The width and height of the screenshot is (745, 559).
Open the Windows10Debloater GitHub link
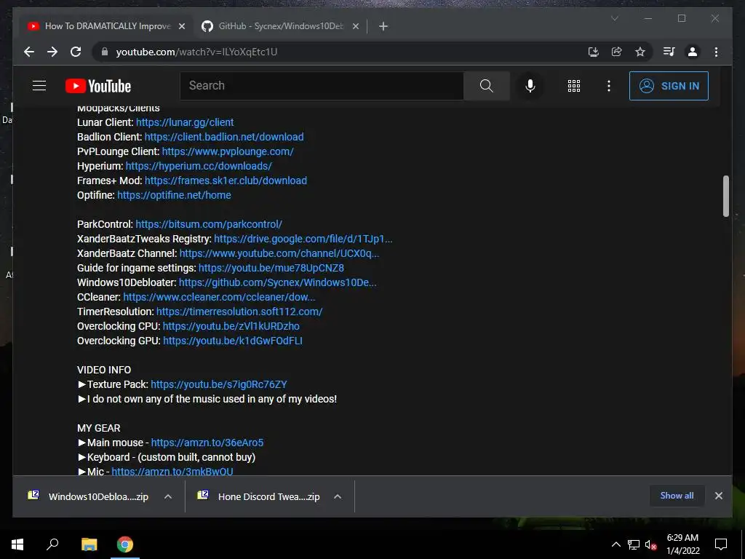277,282
